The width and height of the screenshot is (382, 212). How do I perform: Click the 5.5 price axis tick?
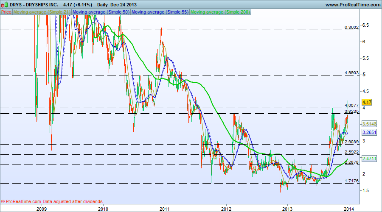coord(365,58)
